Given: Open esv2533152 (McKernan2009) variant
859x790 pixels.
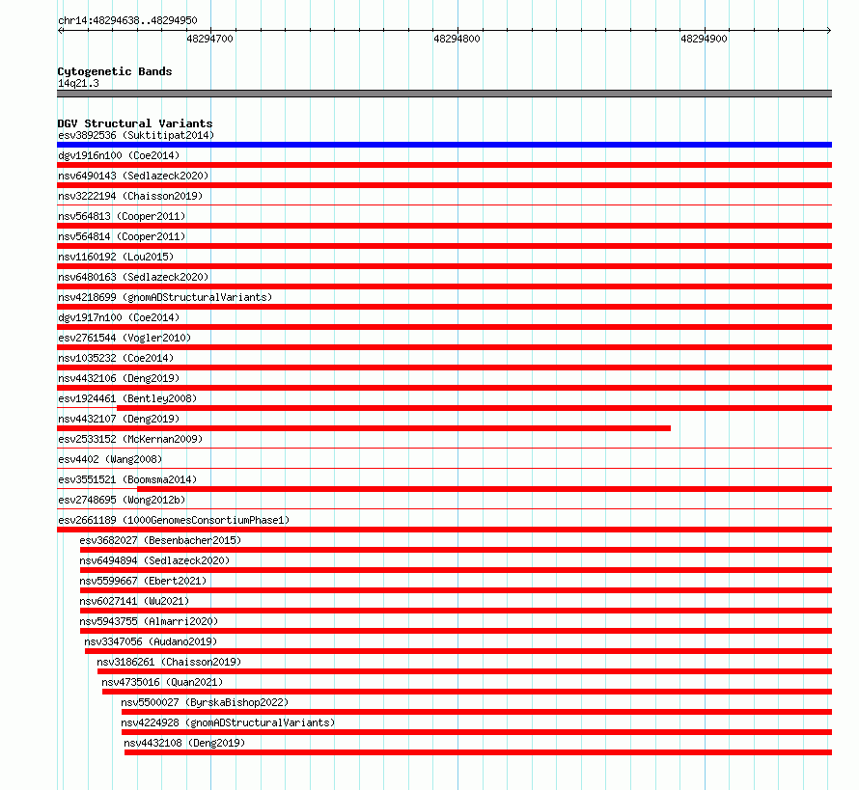Looking at the screenshot, I should 130,439.
